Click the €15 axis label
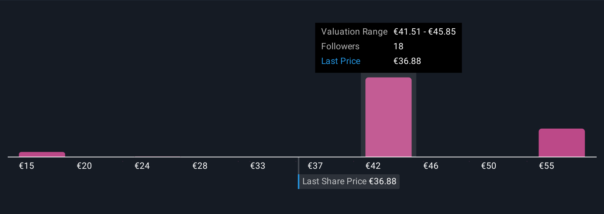Viewport: 604px width, 214px height. tap(27, 166)
